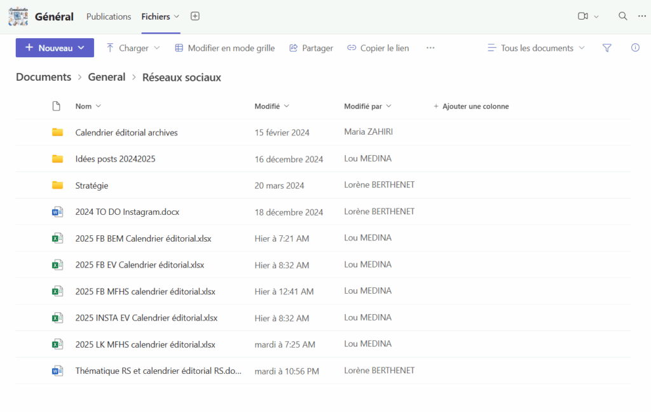The width and height of the screenshot is (651, 412).
Task: Click Excel icon of 2025 LK MFHS file
Action: [57, 345]
